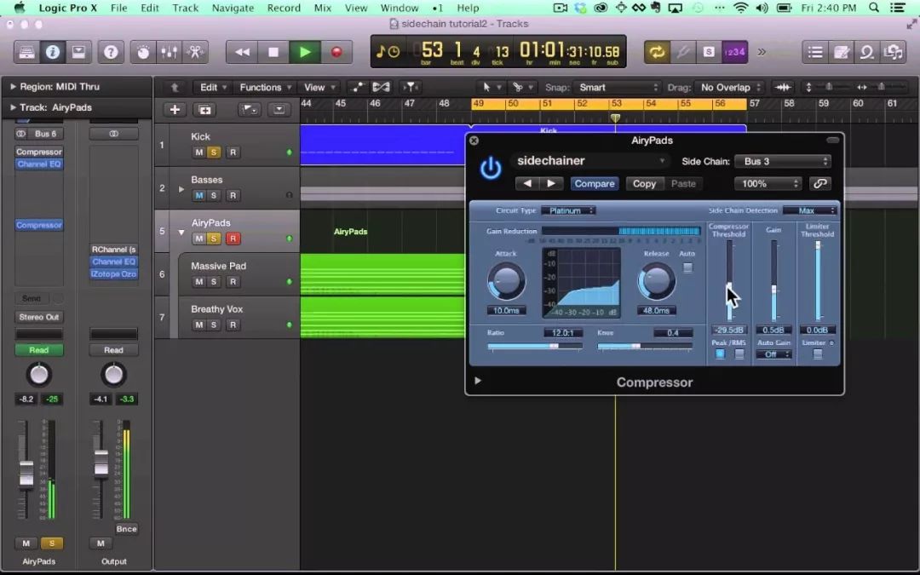Viewport: 920px width, 575px height.
Task: Open the tracks area Edit menu
Action: coord(212,87)
